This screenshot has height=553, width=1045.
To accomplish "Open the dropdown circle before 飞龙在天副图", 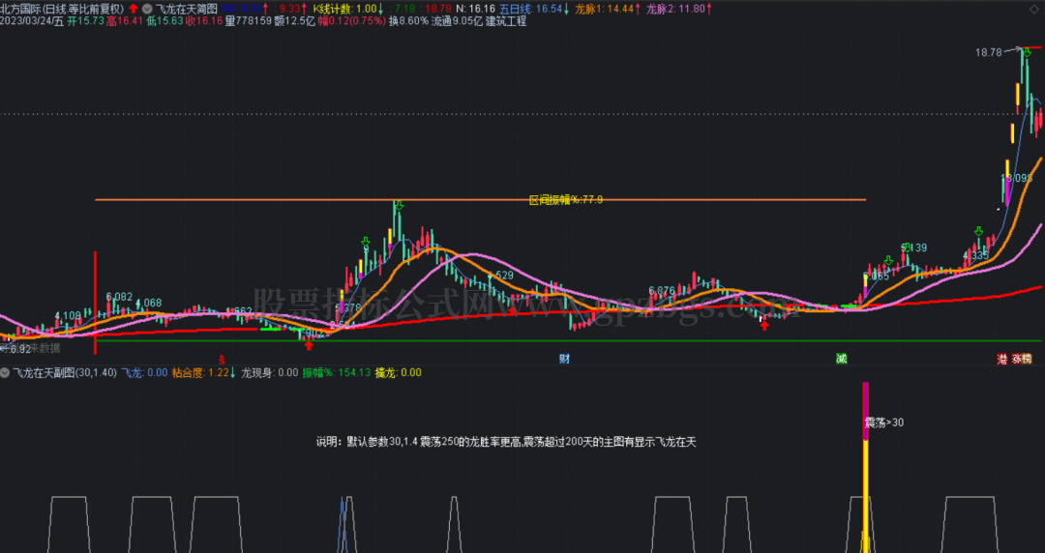I will tap(5, 372).
